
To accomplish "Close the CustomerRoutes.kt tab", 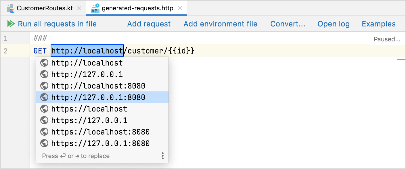I will pyautogui.click(x=79, y=8).
